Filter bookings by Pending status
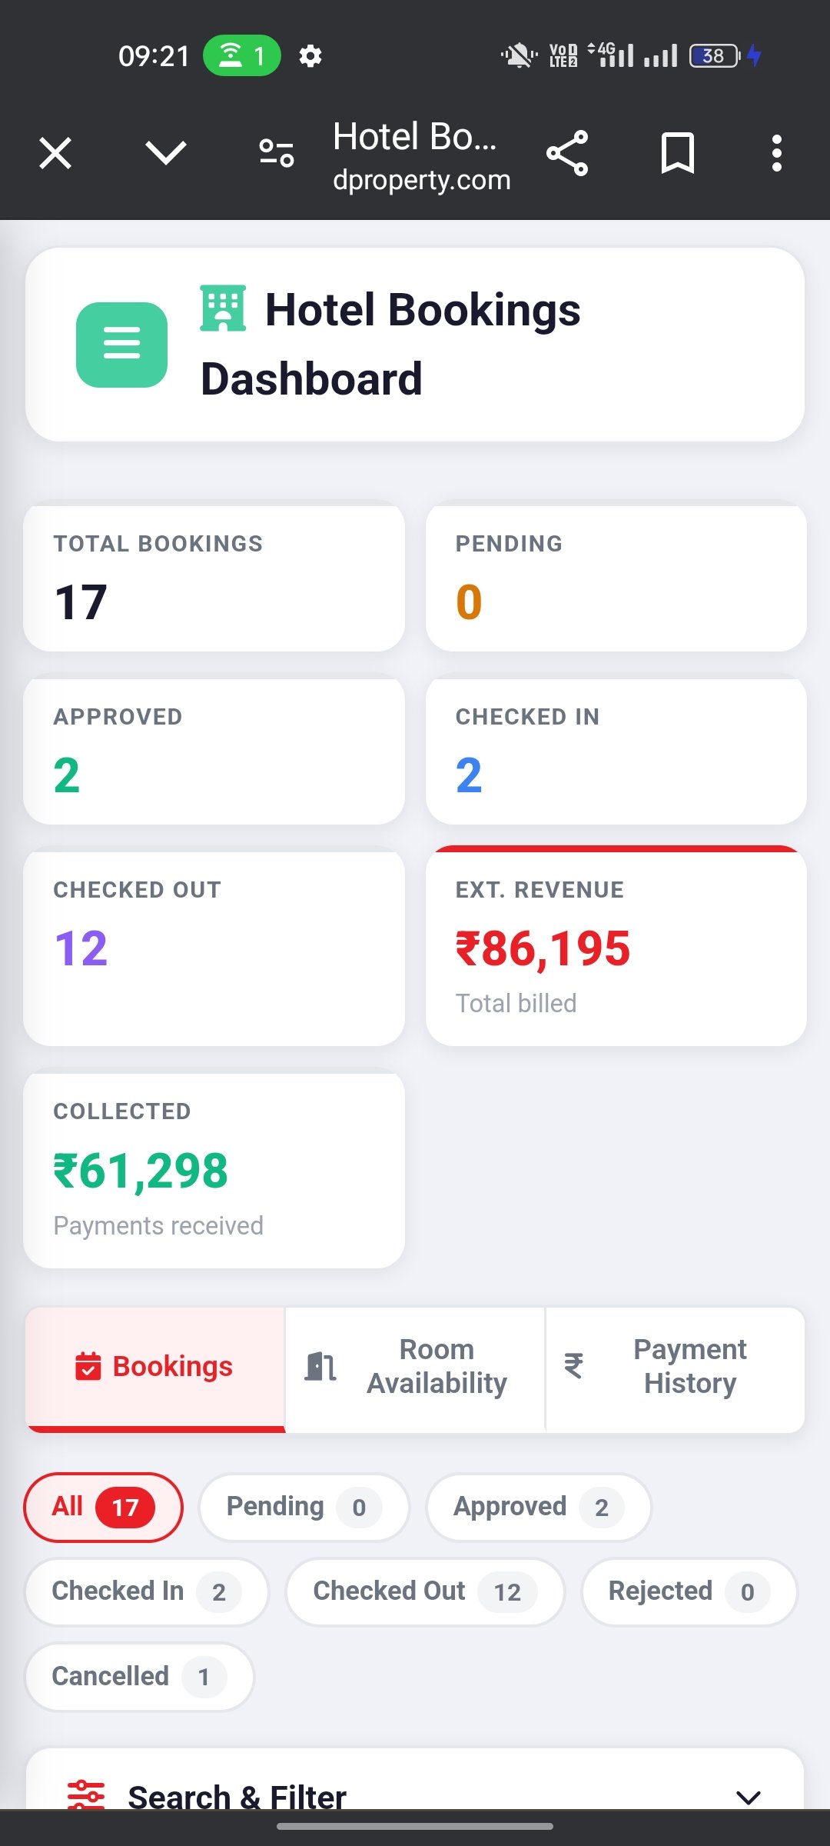830x1846 pixels. point(304,1507)
